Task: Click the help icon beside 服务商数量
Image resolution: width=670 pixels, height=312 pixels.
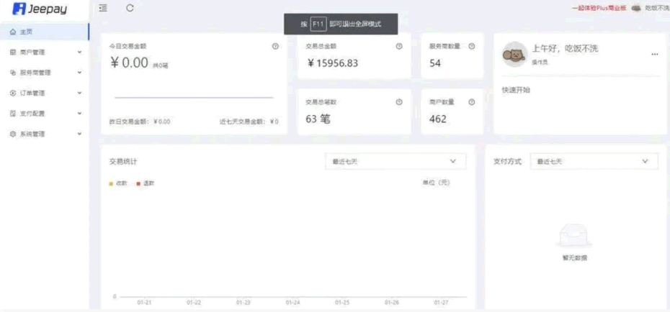Action: 472,46
